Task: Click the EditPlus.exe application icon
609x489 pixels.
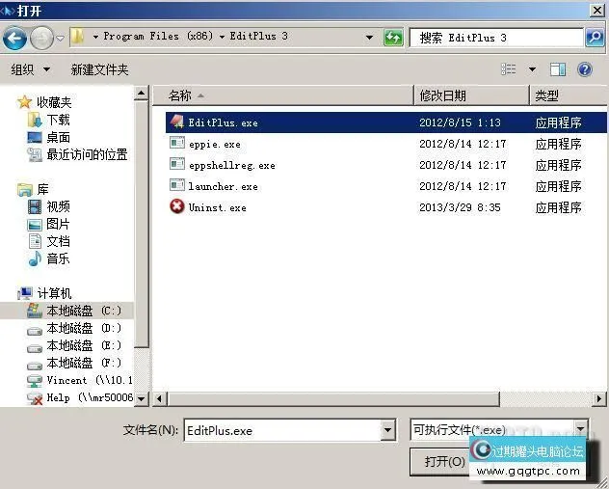Action: coord(177,122)
